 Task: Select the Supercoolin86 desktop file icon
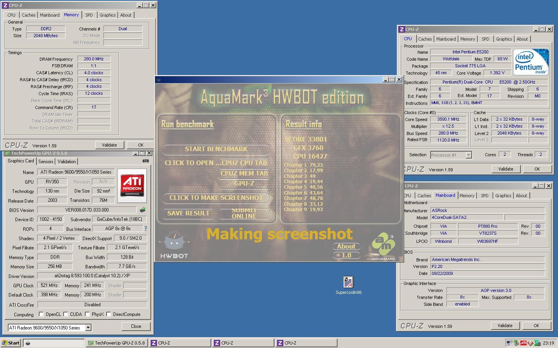click(348, 281)
